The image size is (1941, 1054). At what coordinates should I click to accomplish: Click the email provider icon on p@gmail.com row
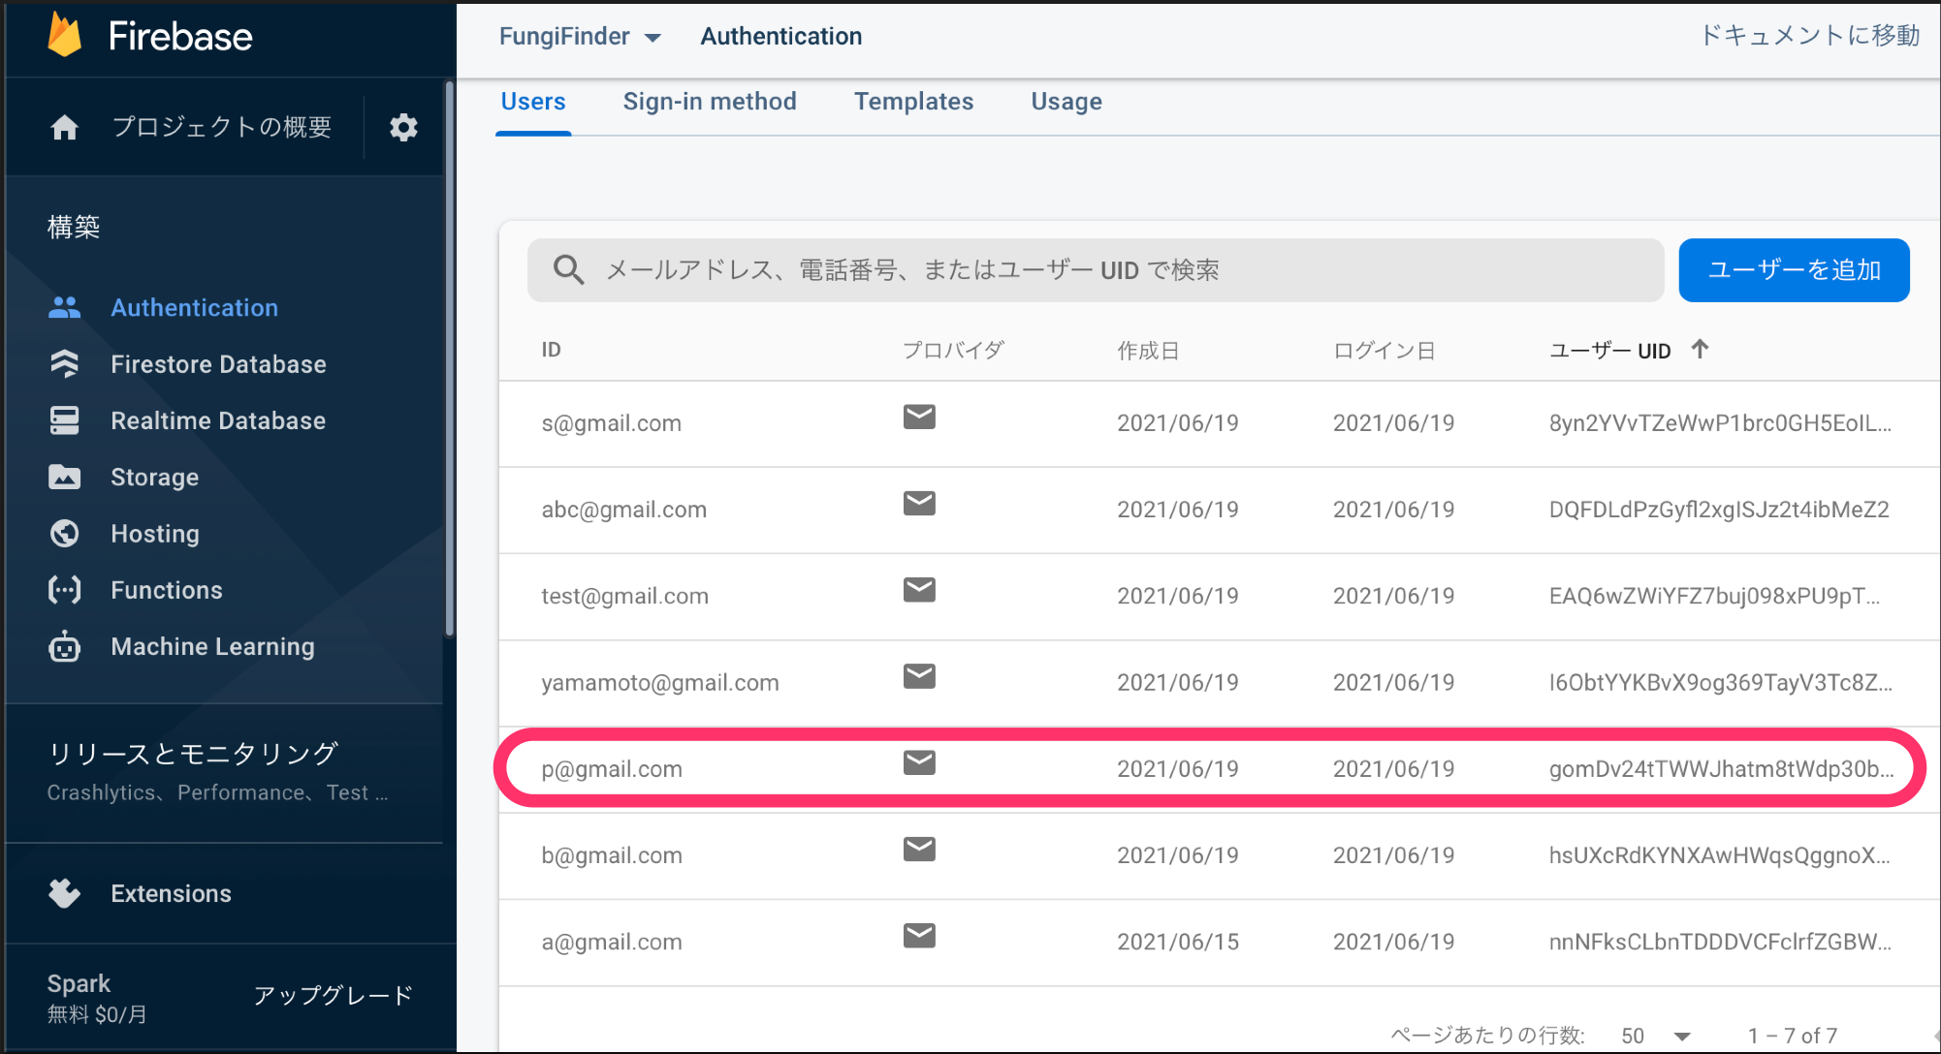tap(919, 763)
